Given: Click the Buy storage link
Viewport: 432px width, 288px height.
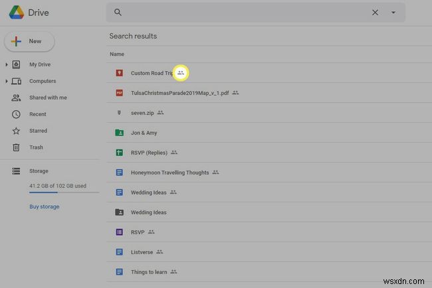Looking at the screenshot, I should (x=45, y=206).
